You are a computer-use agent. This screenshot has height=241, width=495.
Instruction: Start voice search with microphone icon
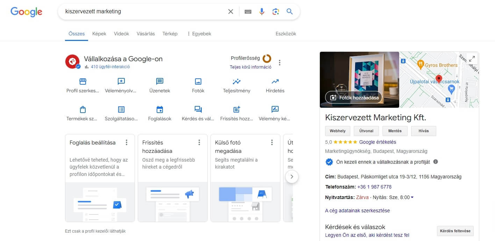coord(262,12)
